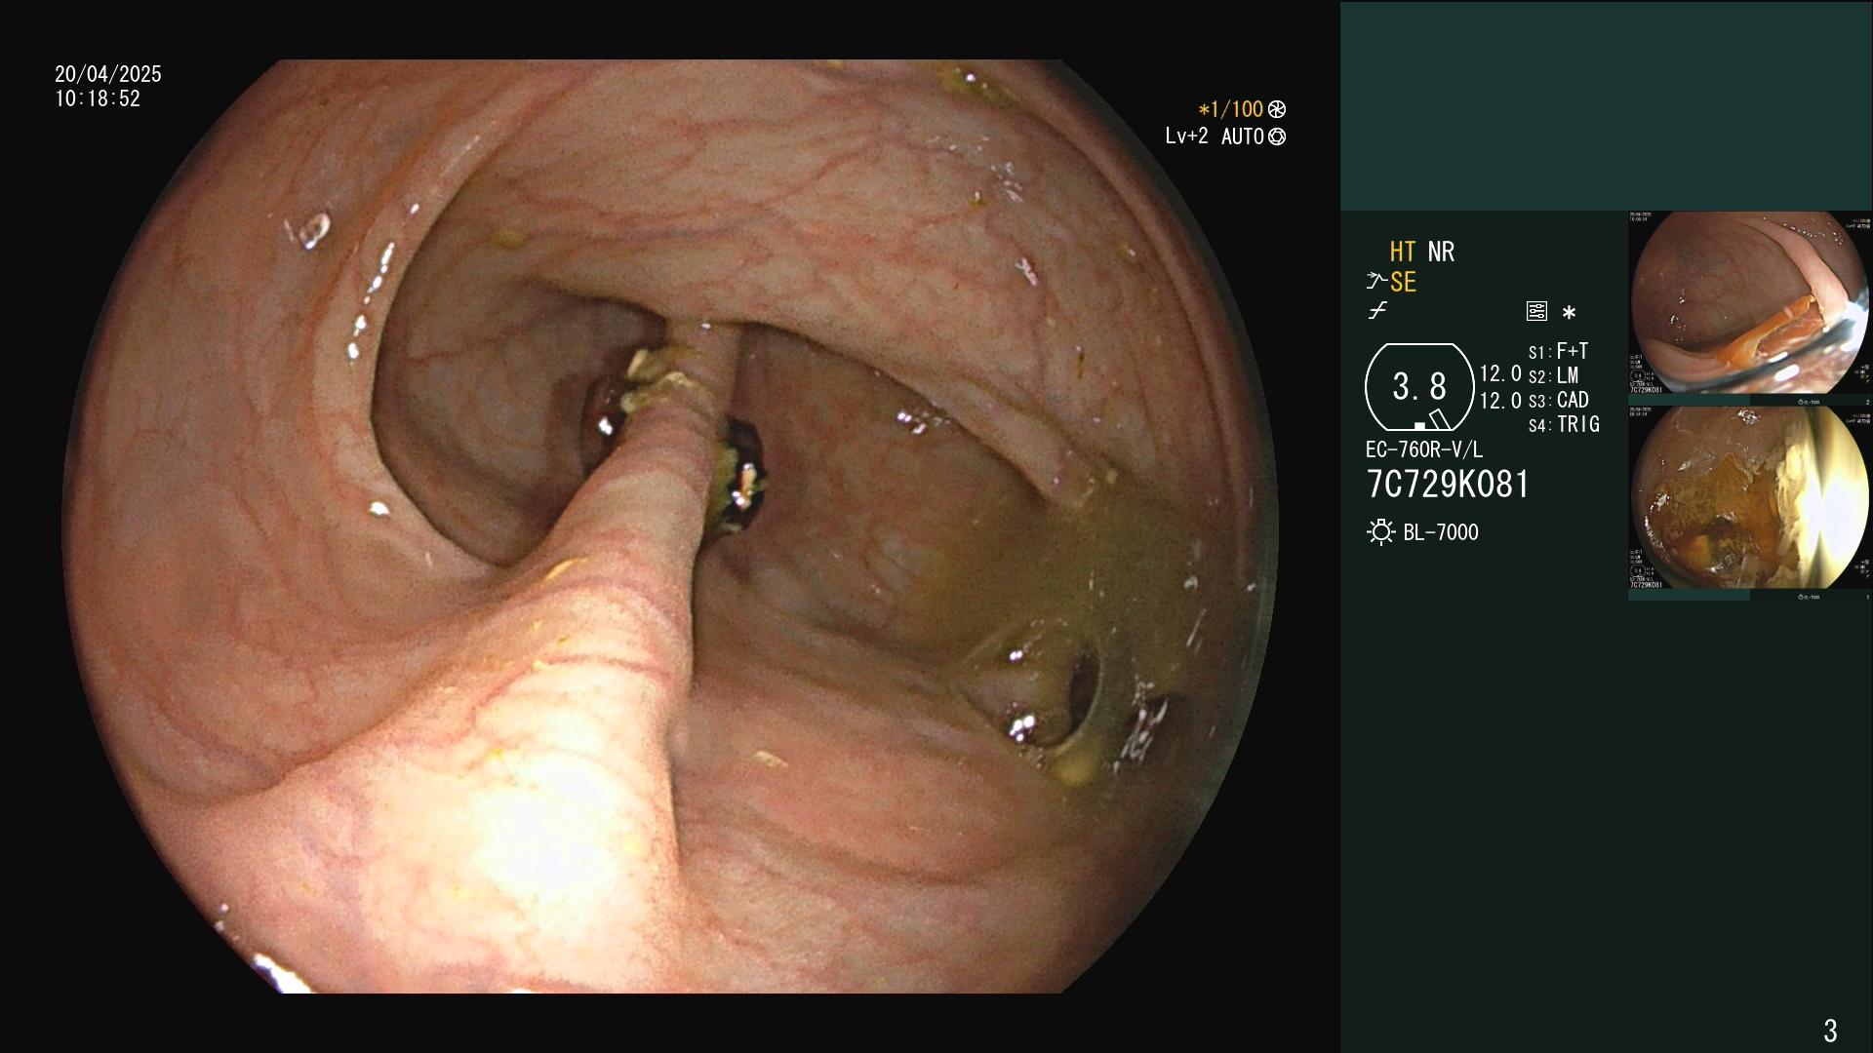Select the NR noise reduction label
Image resolution: width=1873 pixels, height=1053 pixels.
1441,252
